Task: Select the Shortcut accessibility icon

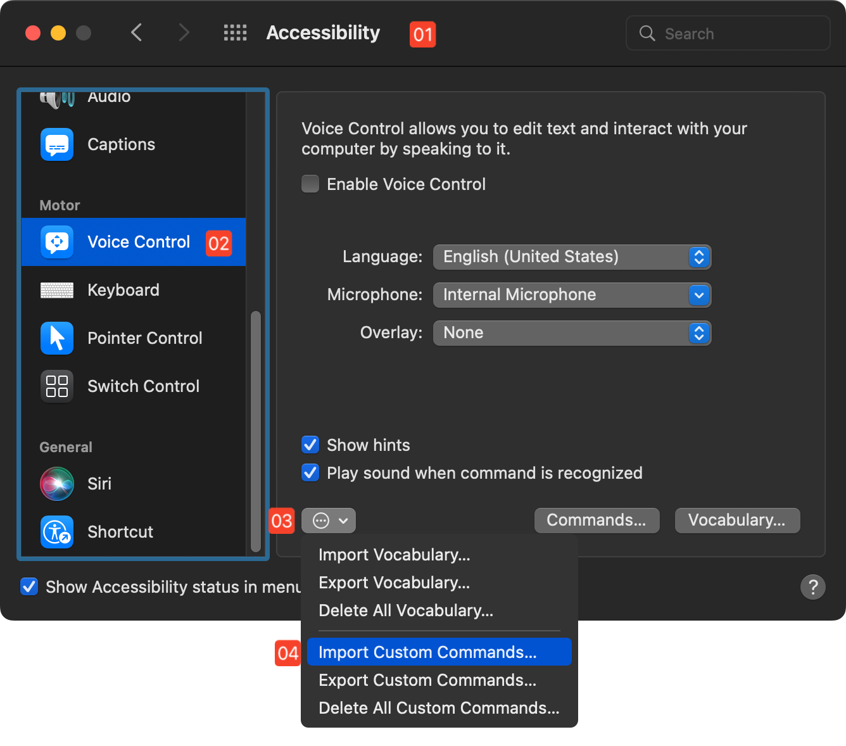Action: tap(56, 532)
